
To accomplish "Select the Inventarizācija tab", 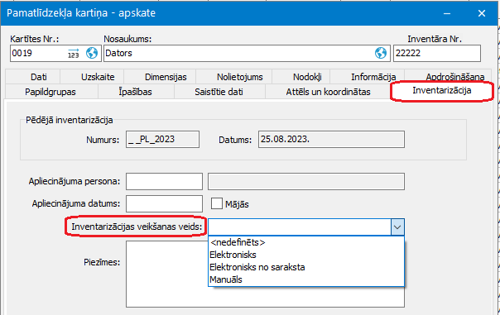I will pyautogui.click(x=442, y=90).
